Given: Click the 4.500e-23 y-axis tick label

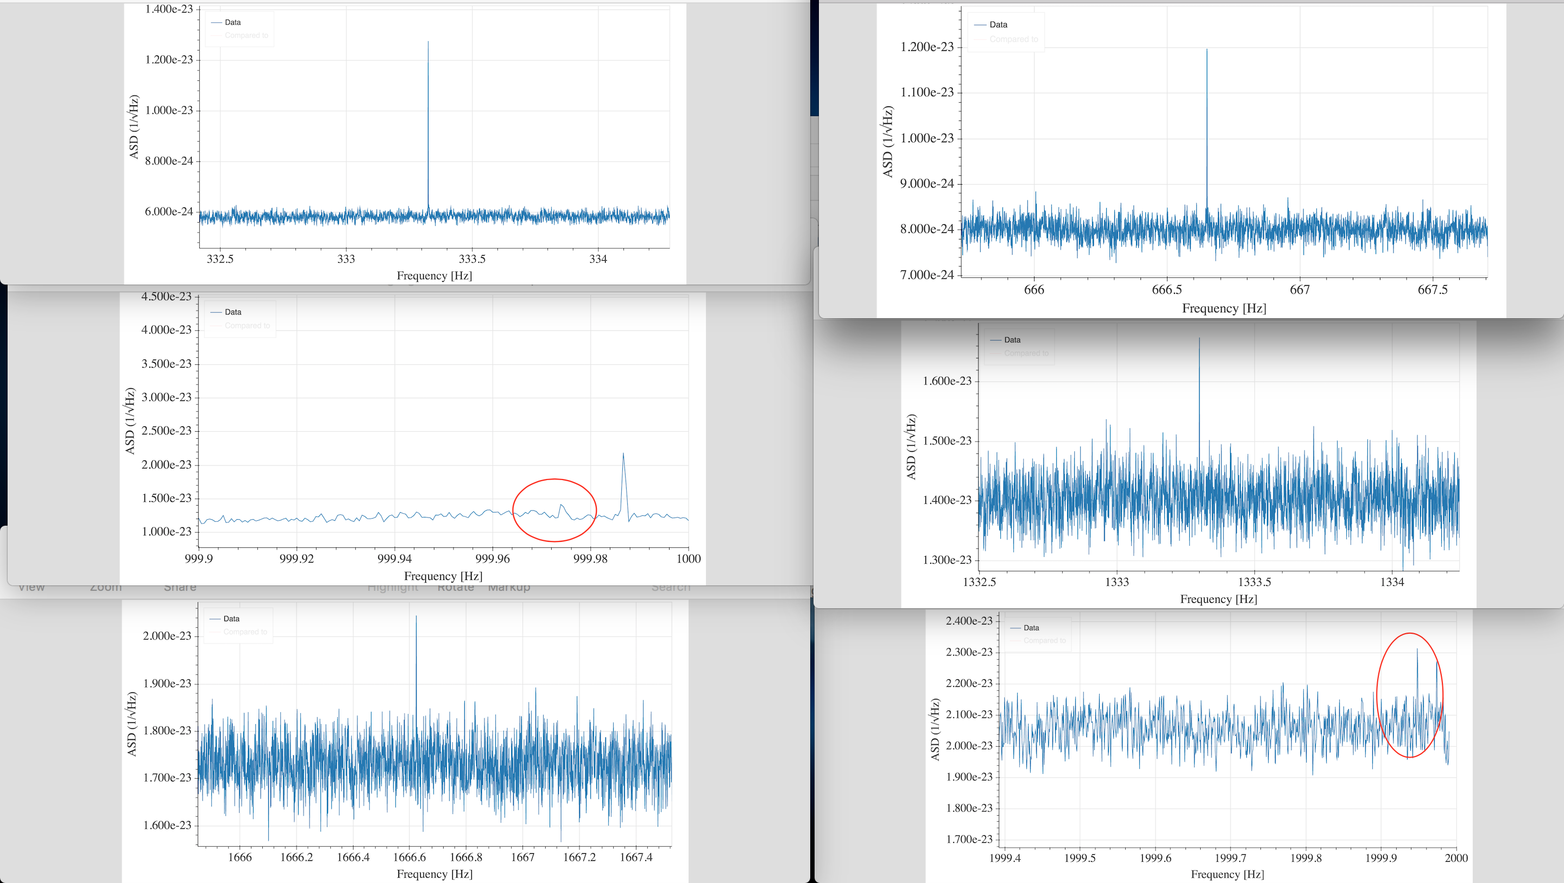Looking at the screenshot, I should (x=166, y=297).
